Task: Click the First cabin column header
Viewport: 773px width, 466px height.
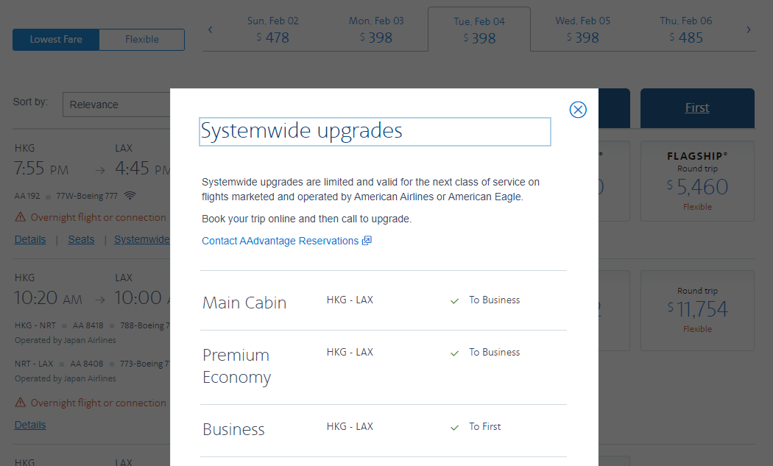Action: point(696,108)
